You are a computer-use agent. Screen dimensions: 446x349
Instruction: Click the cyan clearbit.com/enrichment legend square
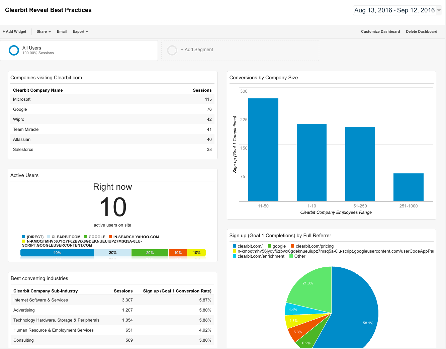[x=235, y=256]
